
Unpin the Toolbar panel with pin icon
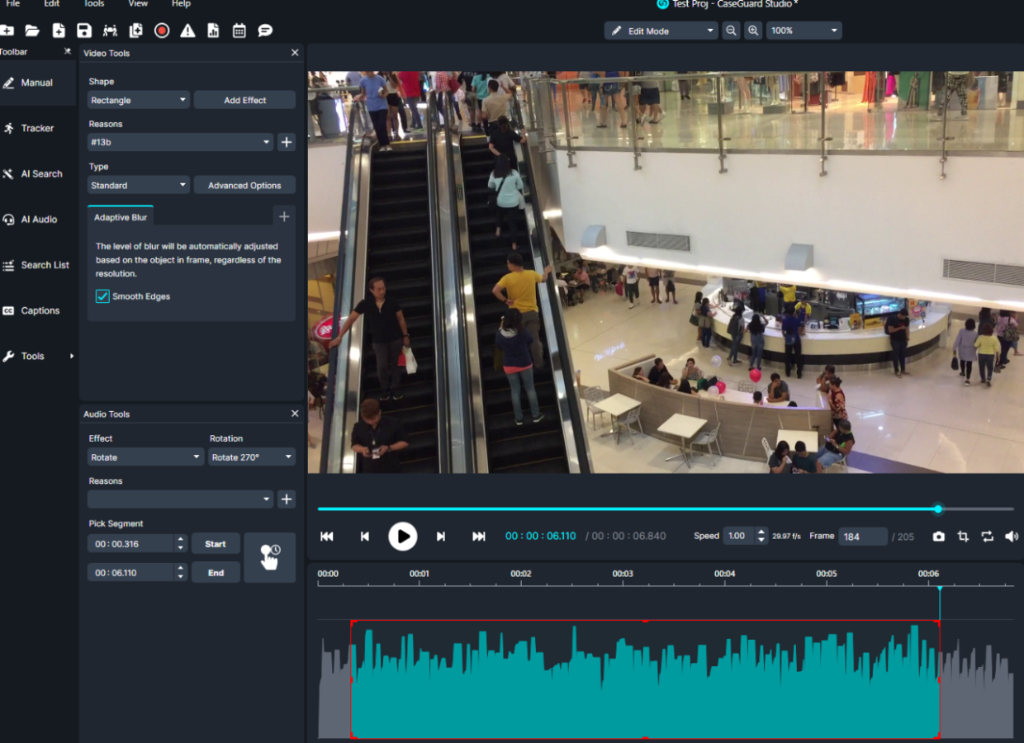pos(68,52)
